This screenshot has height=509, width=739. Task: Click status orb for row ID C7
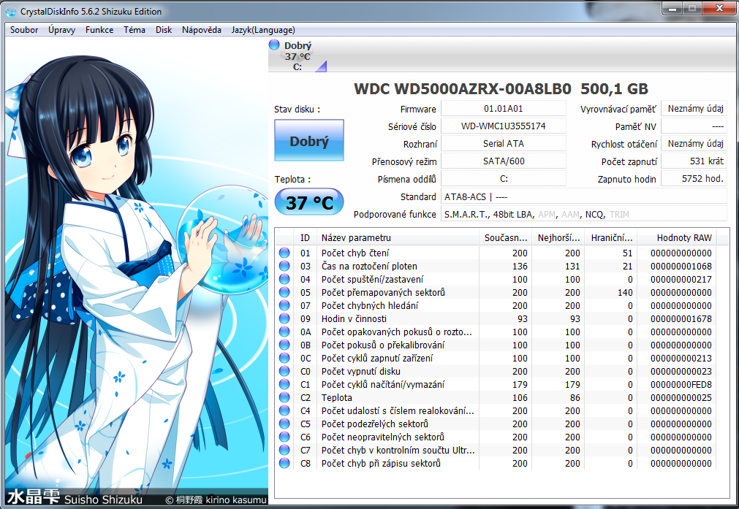click(x=284, y=450)
